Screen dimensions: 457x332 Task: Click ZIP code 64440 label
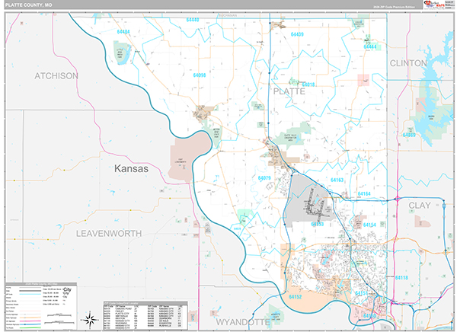pyautogui.click(x=193, y=20)
